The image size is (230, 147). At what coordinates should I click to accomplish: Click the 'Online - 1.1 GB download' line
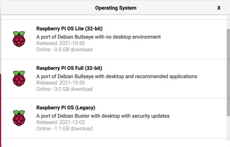(x=64, y=128)
